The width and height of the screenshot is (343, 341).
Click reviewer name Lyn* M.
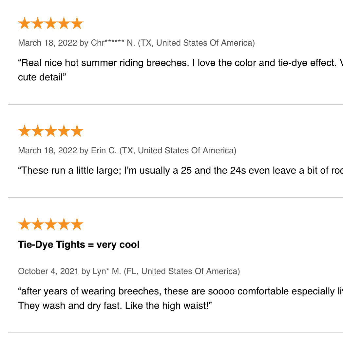pos(107,271)
